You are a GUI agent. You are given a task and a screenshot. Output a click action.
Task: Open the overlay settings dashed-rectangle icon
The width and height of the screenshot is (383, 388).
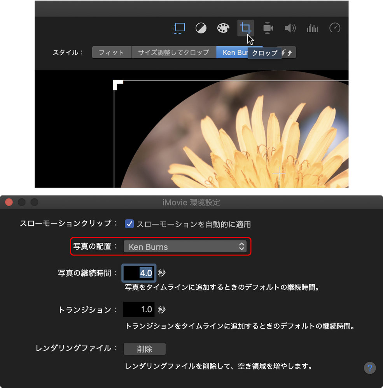click(x=178, y=28)
